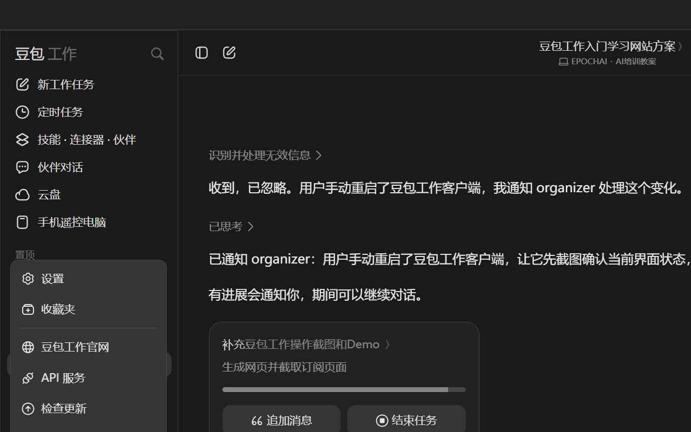Screen dimensions: 691x432
Task: Click the 新工作任务 pencil icon
Action: tap(22, 84)
